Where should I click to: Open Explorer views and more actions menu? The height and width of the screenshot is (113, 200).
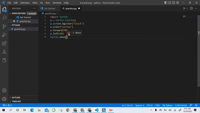click(34, 8)
